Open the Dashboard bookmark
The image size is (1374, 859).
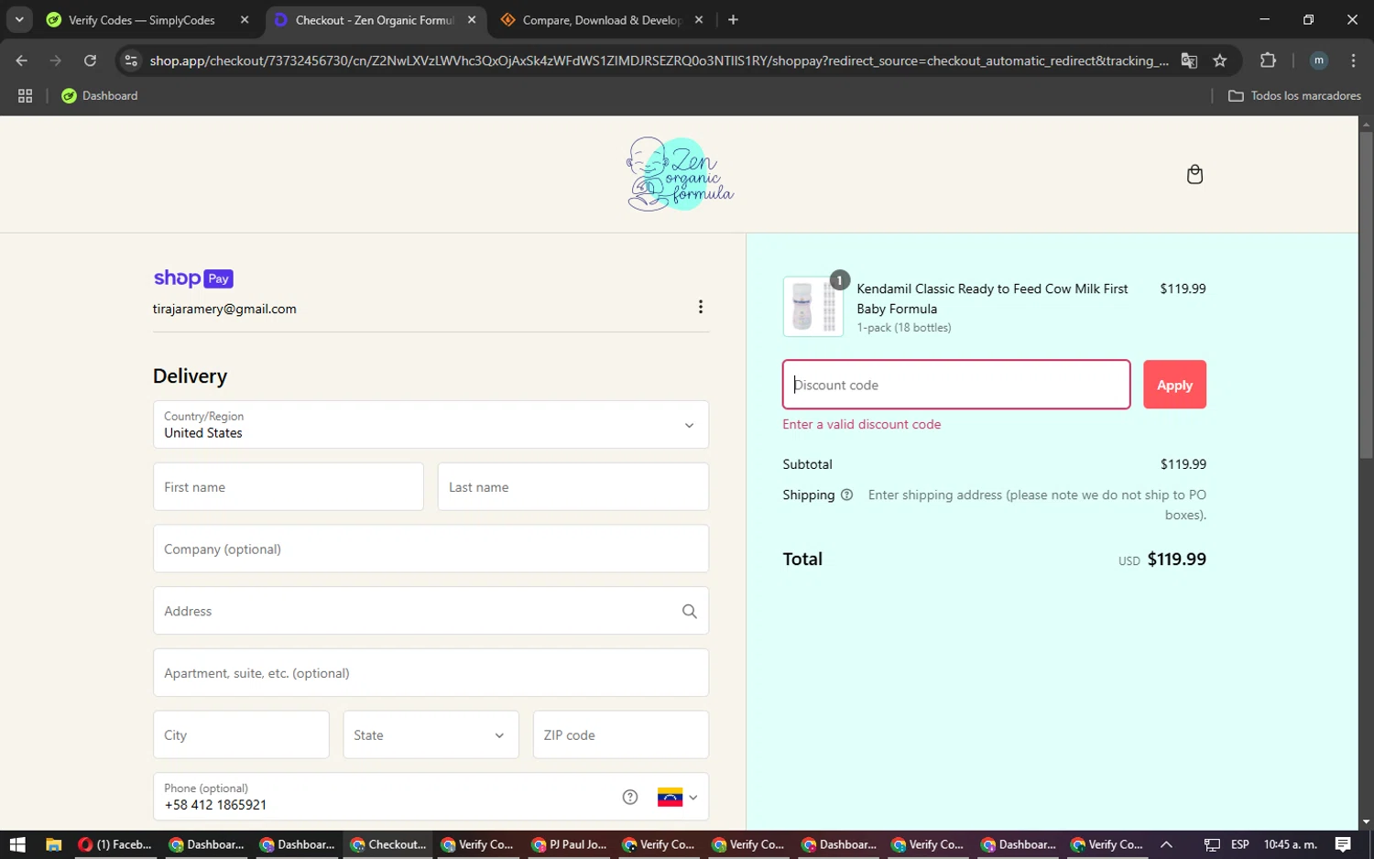pyautogui.click(x=100, y=95)
